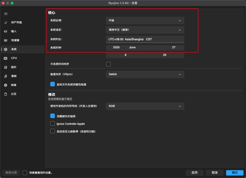Click the 修改 section heading
The width and height of the screenshot is (246, 178).
(x=52, y=95)
